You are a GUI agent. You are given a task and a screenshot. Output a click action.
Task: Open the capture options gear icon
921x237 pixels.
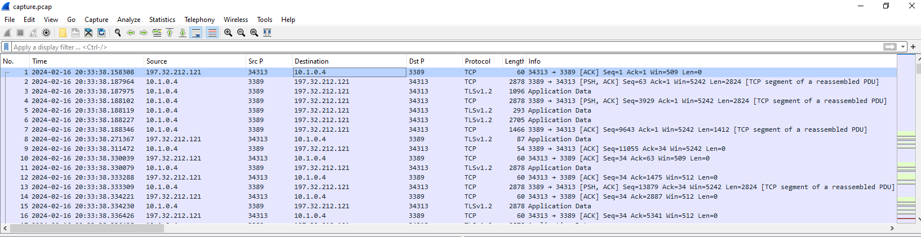(46, 33)
